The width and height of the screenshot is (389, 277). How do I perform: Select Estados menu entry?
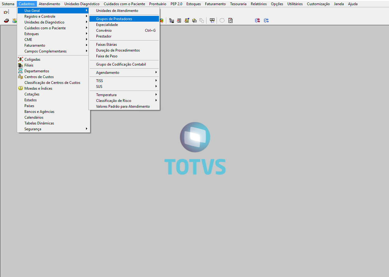[x=53, y=100]
